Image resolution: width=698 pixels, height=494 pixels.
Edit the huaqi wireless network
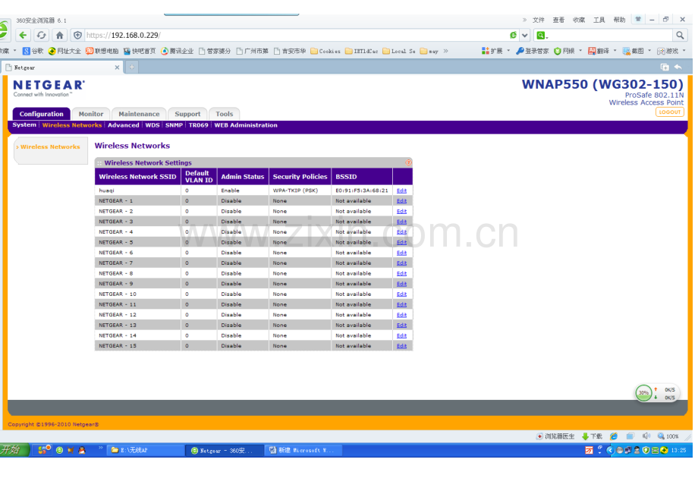[401, 190]
